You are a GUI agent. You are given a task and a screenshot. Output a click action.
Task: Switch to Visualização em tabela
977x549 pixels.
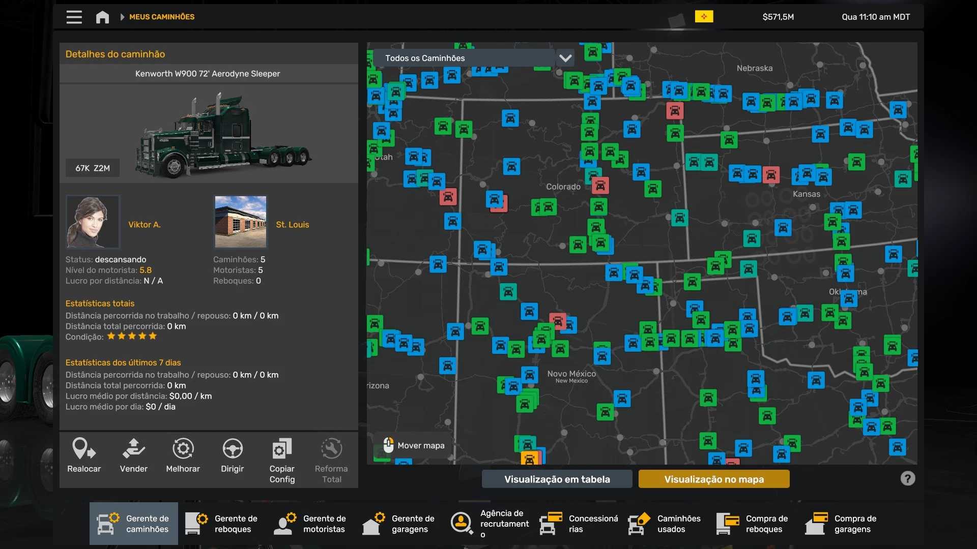(557, 479)
